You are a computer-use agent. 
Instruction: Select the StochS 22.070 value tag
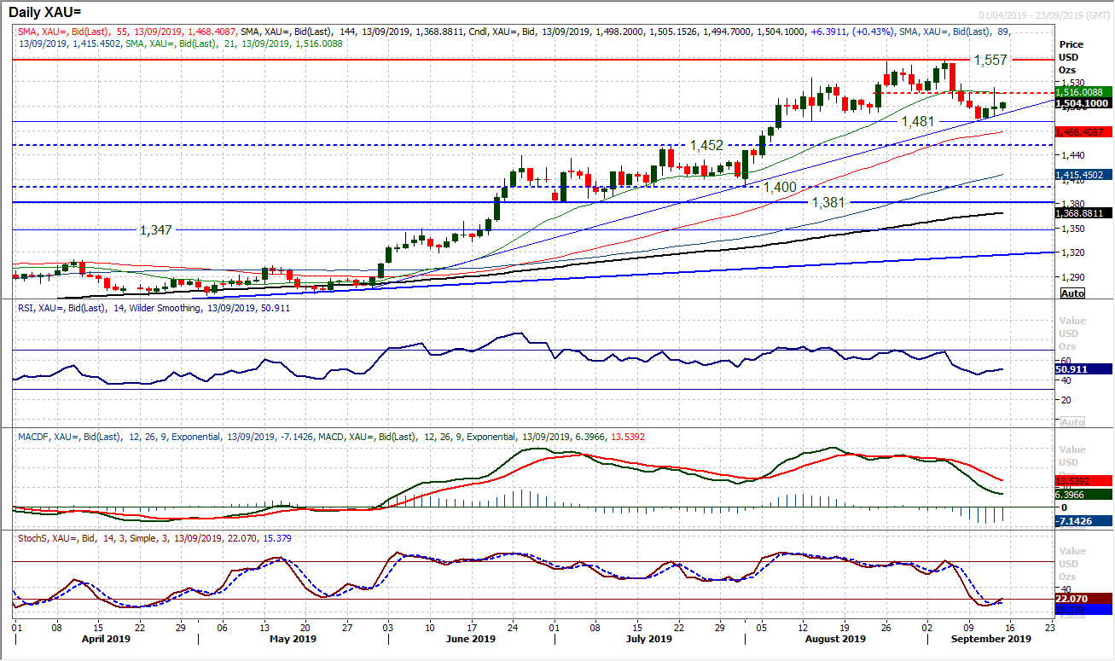pos(1084,598)
